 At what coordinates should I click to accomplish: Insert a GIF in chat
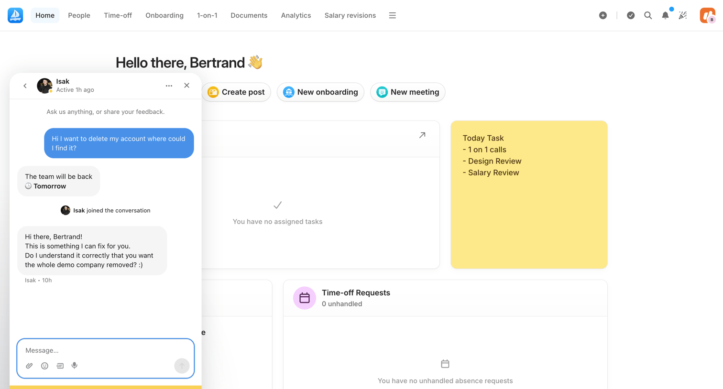(60, 366)
